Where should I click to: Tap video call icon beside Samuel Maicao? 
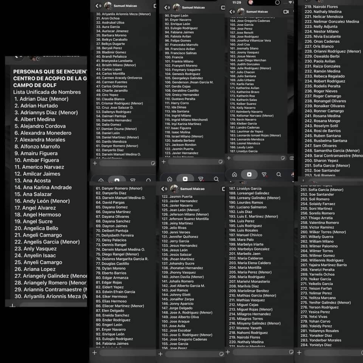(286, 12)
